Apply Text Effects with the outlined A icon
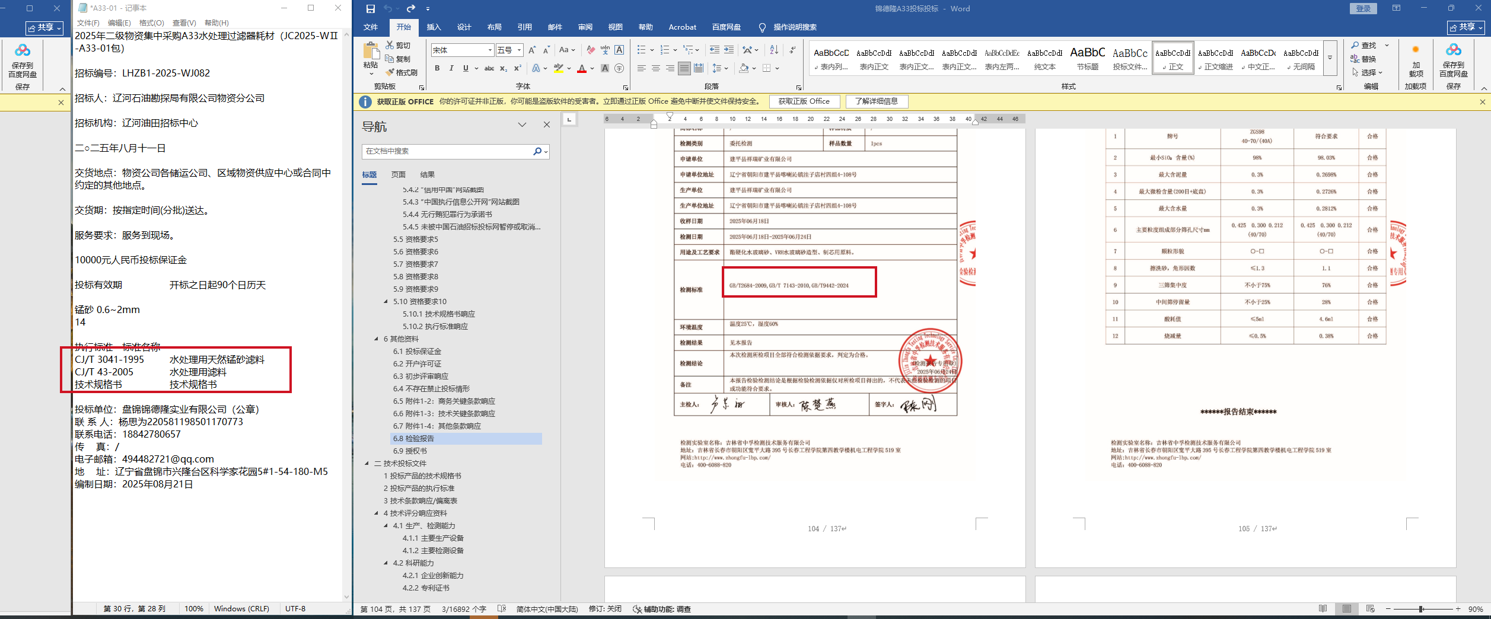This screenshot has width=1491, height=619. [536, 68]
